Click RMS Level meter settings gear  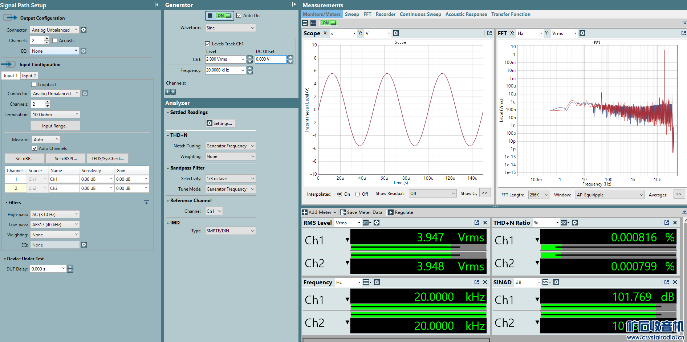tap(377, 223)
